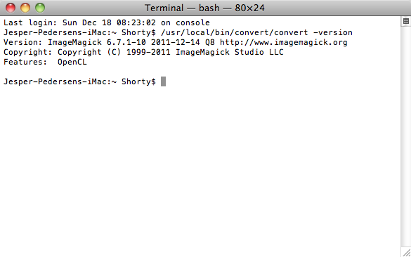Click the "ImageMagick 6.7.1-10" version text
The image size is (411, 257).
(x=97, y=42)
